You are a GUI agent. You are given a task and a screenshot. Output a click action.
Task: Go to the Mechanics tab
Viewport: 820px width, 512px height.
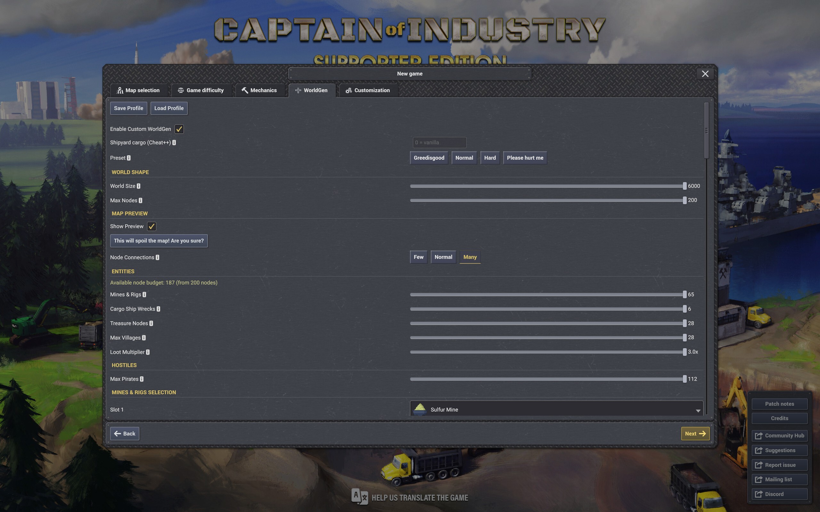click(x=260, y=91)
